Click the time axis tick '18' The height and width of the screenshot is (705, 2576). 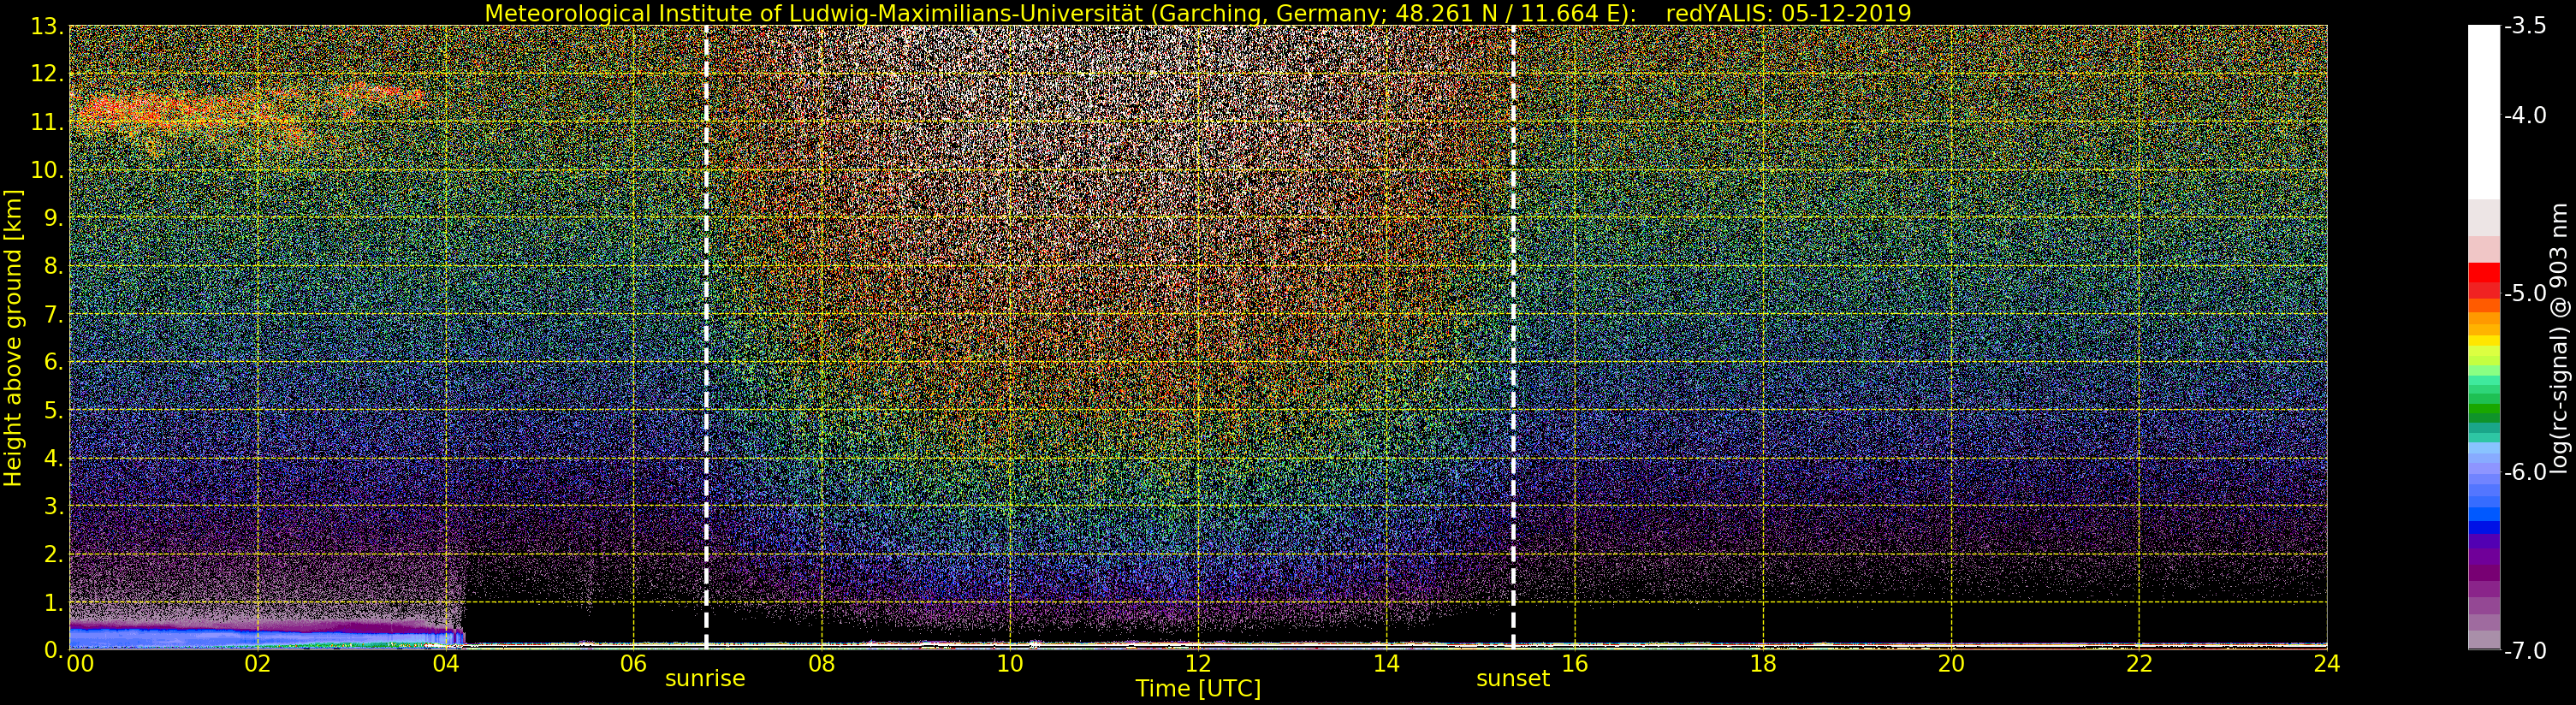point(1763,663)
